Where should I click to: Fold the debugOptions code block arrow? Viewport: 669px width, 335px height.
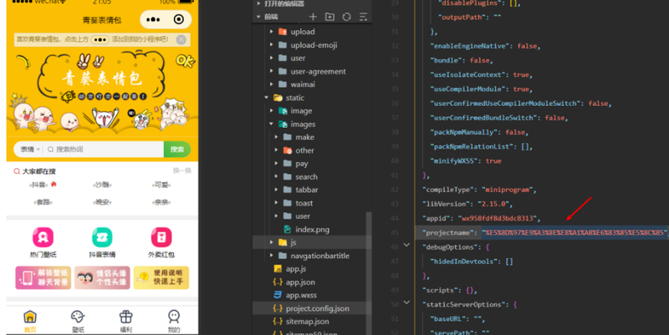406,245
